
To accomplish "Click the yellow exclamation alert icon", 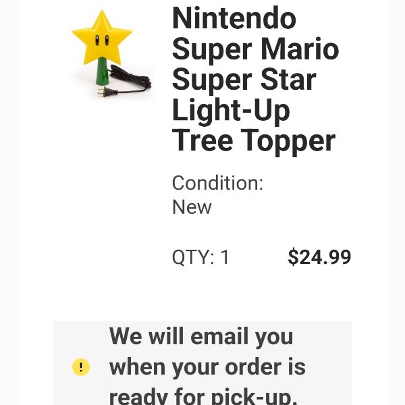I will pyautogui.click(x=81, y=367).
